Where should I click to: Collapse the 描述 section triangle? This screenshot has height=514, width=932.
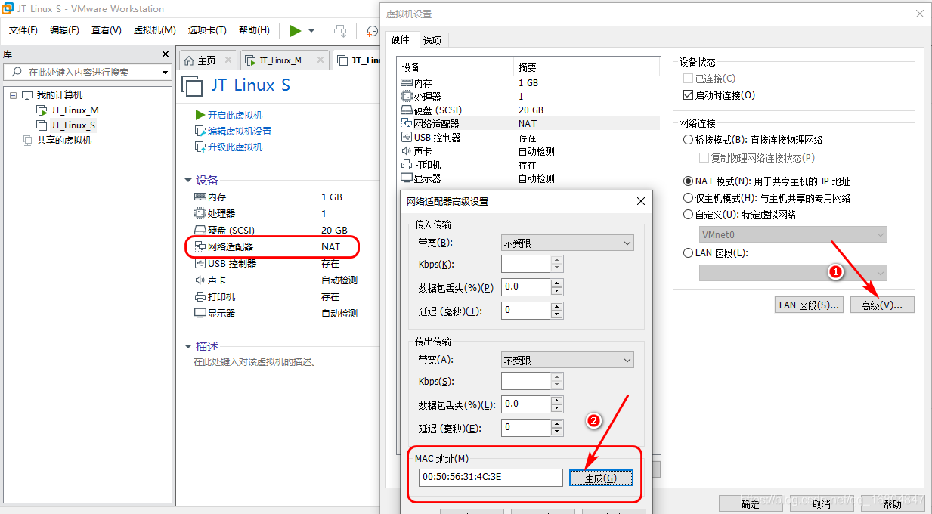[188, 347]
